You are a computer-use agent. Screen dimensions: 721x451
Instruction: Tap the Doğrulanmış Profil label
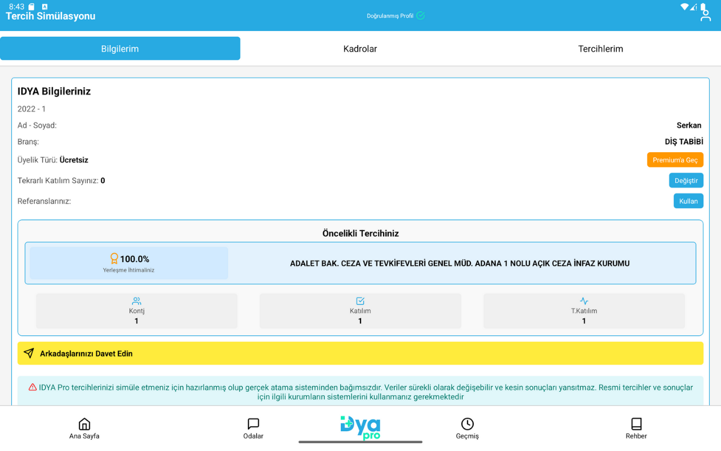tap(390, 16)
